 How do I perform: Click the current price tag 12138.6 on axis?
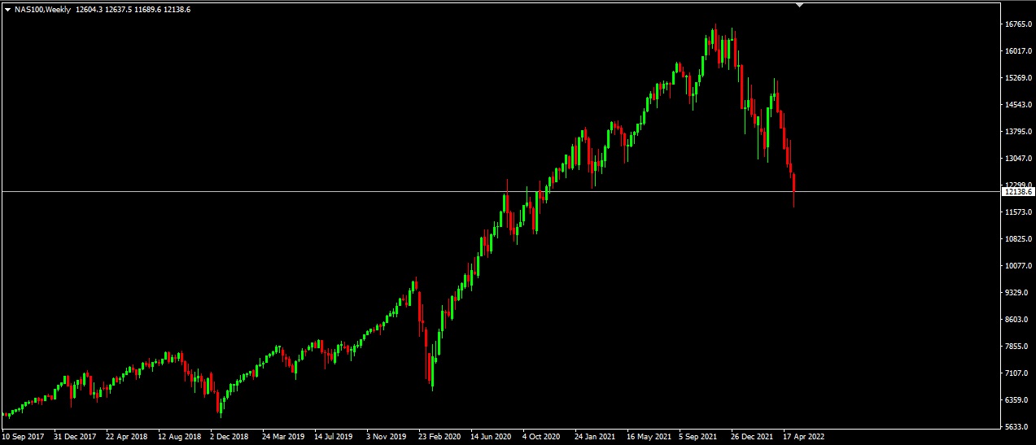(1019, 192)
